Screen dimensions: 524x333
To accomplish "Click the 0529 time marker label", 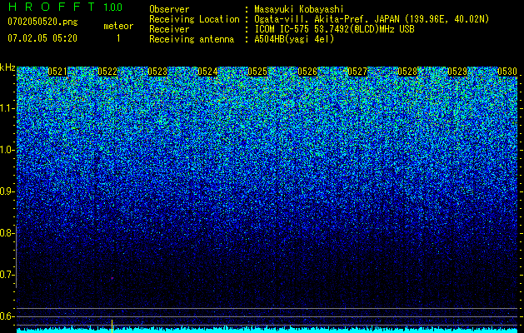I will [x=457, y=72].
